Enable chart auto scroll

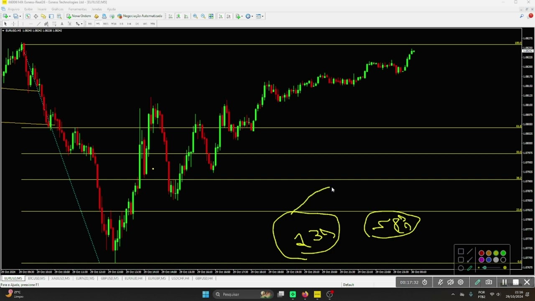pyautogui.click(x=220, y=16)
